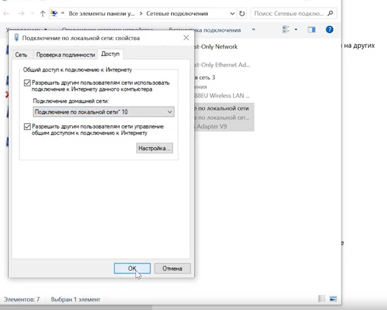This screenshot has width=387, height=310.
Task: Close the connection properties dialog
Action: 186,38
